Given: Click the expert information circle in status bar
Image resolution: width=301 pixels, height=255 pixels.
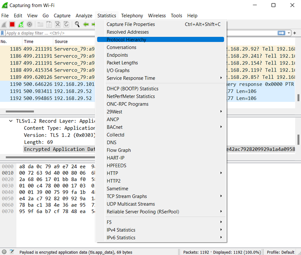Looking at the screenshot, I should pyautogui.click(x=4, y=252).
